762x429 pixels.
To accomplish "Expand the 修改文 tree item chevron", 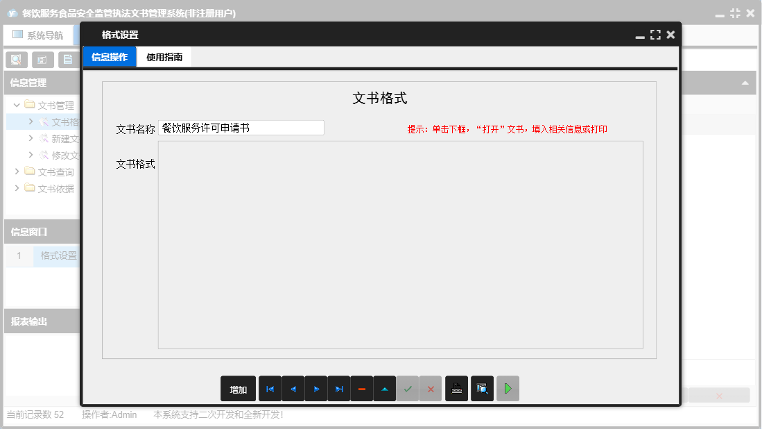I will (31, 155).
